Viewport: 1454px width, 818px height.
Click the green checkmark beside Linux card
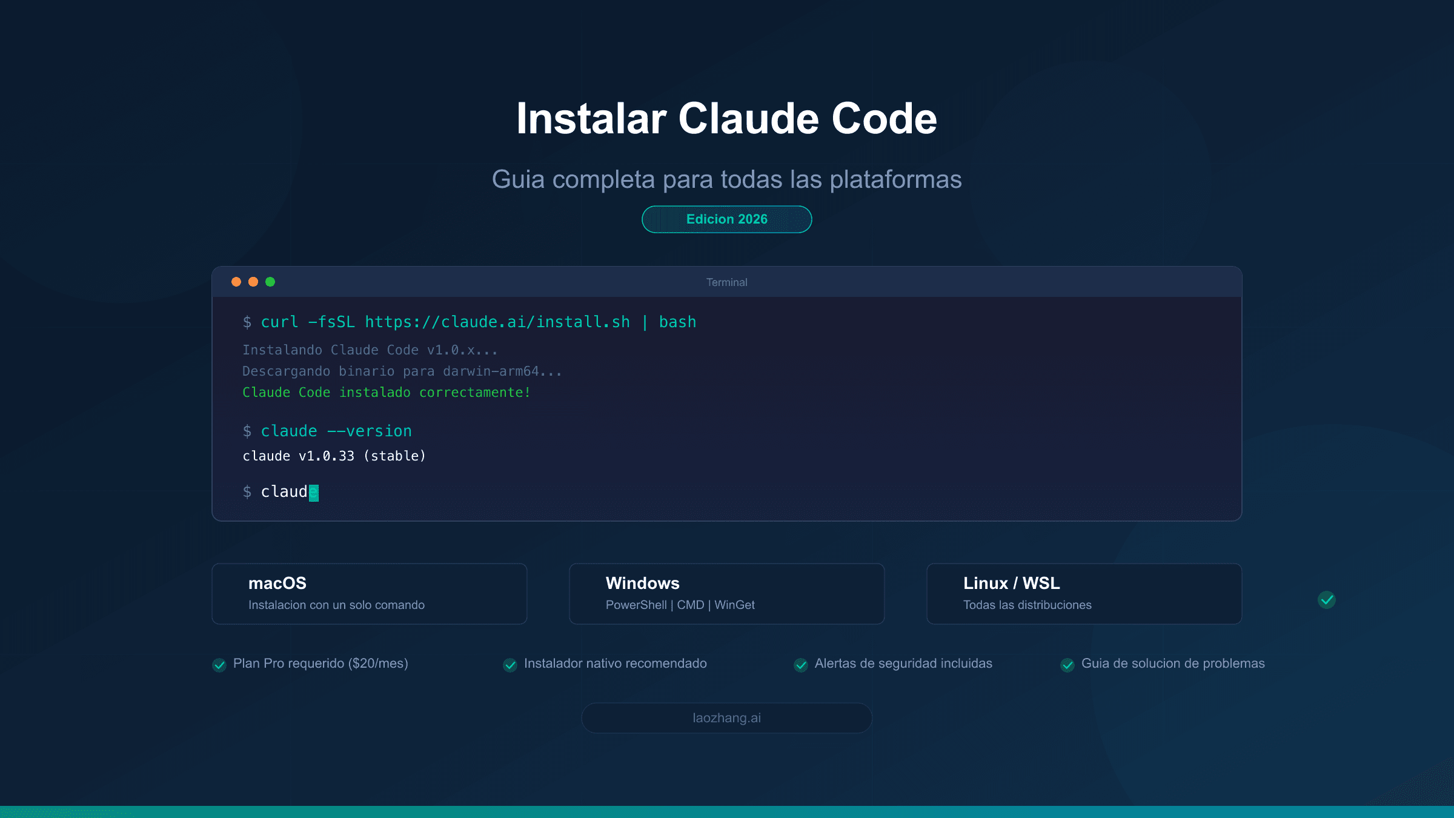tap(1326, 600)
